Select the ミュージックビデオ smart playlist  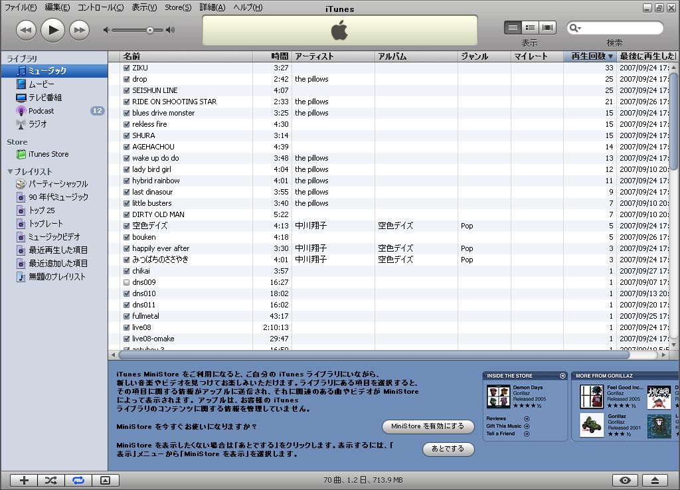coord(54,237)
